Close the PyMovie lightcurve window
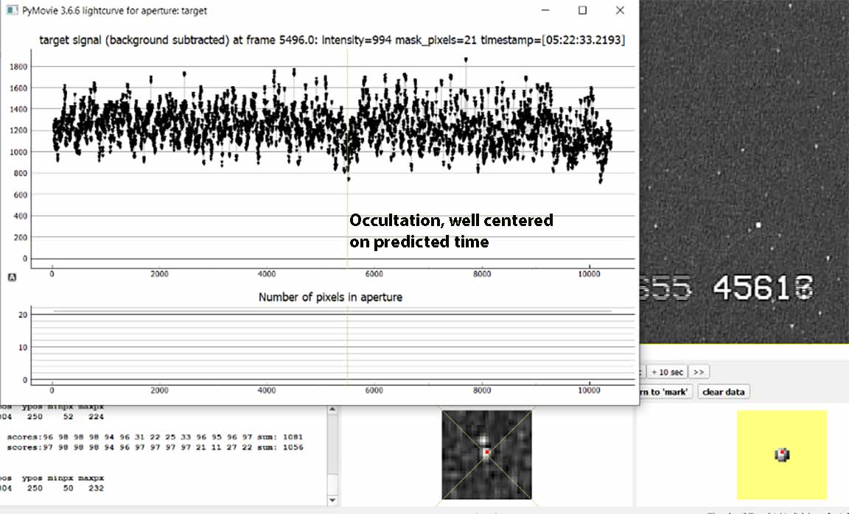 pos(620,10)
